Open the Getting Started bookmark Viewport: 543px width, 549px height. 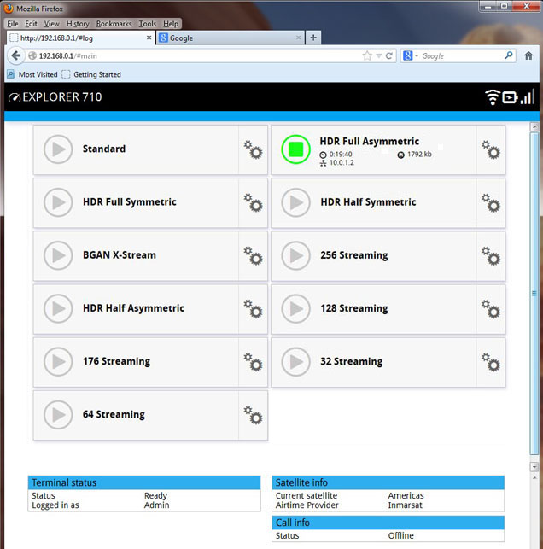point(91,74)
